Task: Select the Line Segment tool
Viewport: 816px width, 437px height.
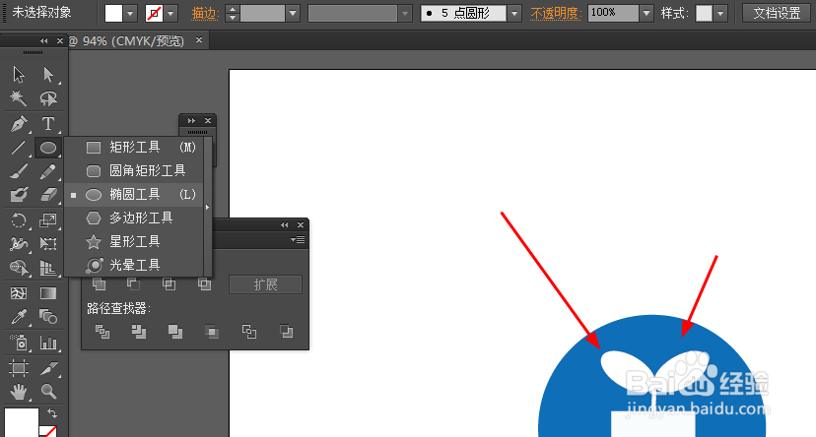Action: click(x=19, y=148)
